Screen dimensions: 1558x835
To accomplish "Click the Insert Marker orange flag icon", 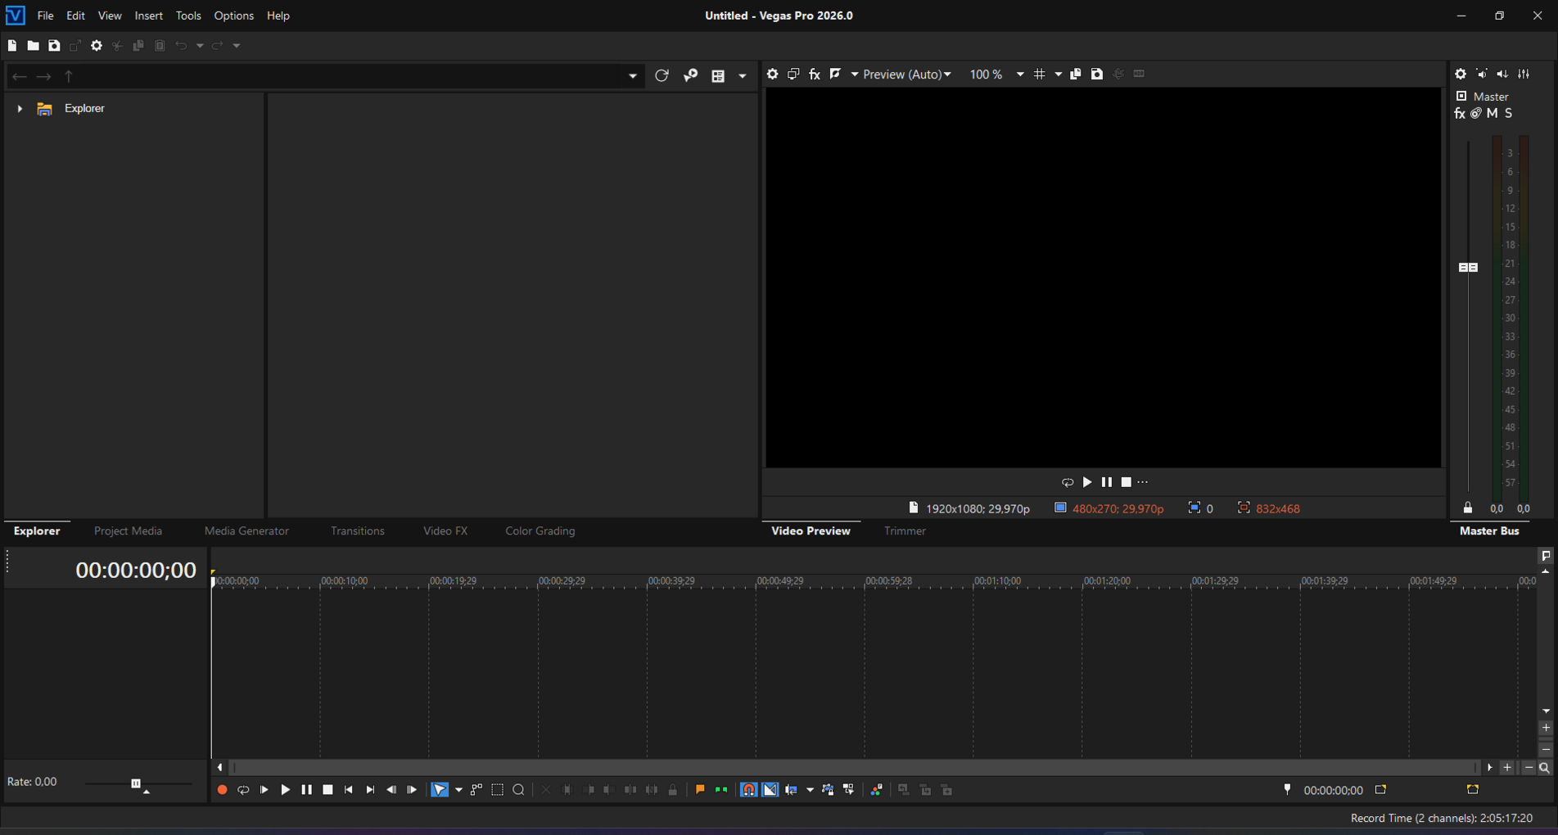I will point(700,790).
